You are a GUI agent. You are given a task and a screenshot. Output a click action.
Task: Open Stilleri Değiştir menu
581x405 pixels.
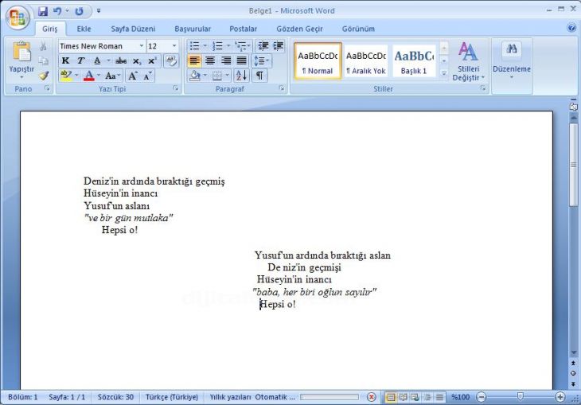[468, 61]
